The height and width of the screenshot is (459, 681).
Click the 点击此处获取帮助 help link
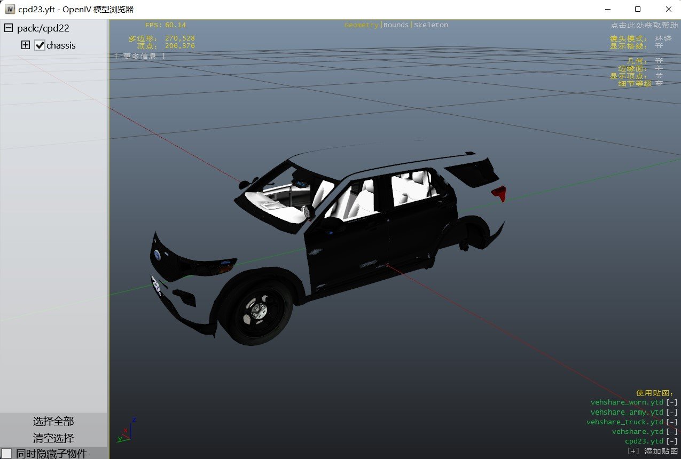[x=645, y=25]
